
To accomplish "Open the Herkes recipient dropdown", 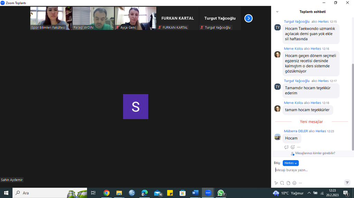I will [290, 163].
